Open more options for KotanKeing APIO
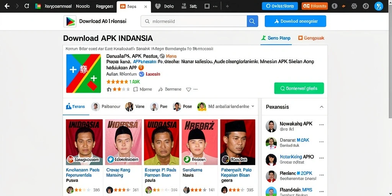Viewport: 392px width, 196px height. tap(322, 158)
